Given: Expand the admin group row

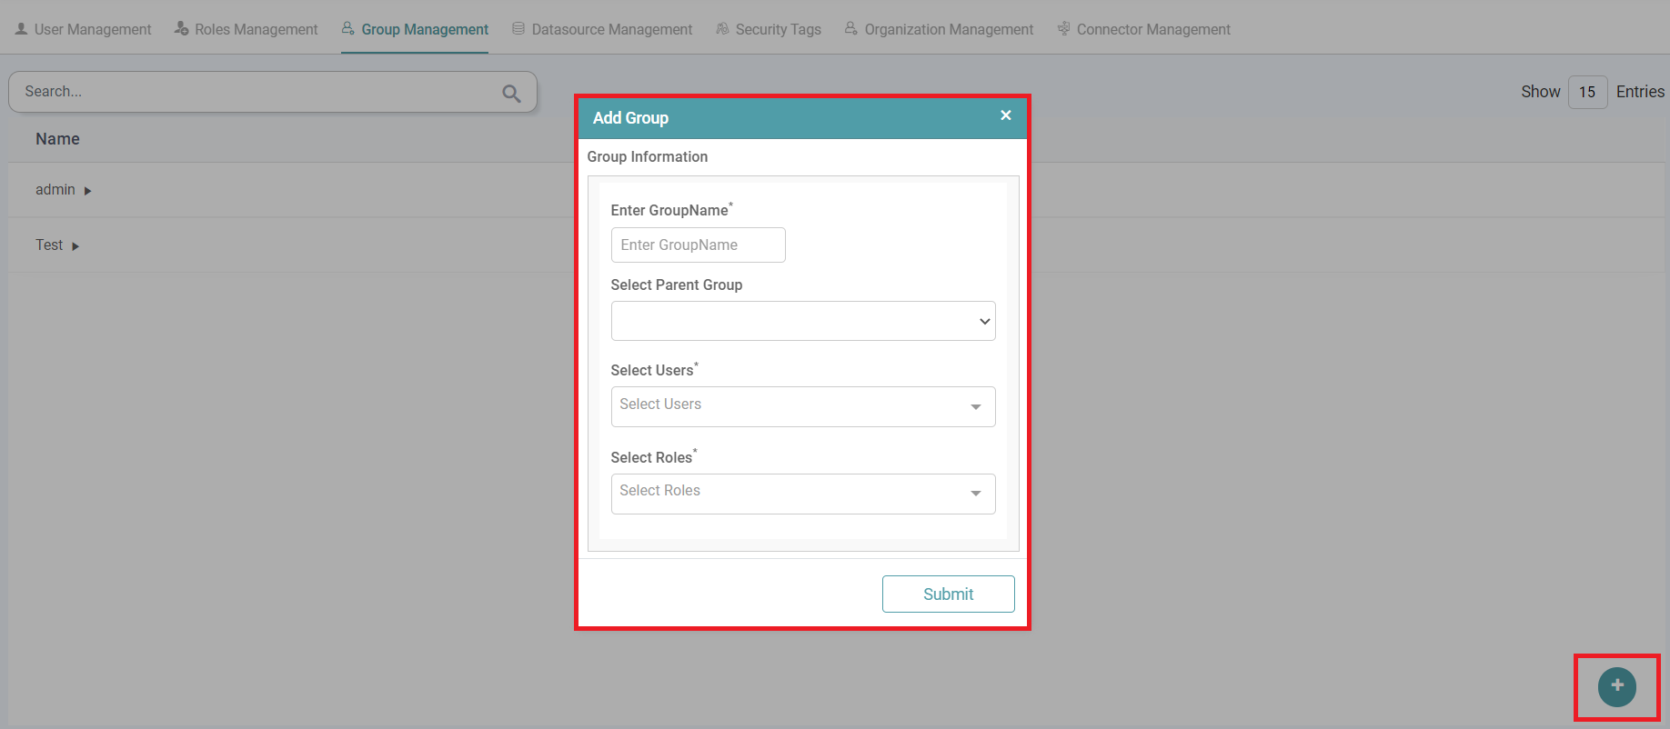Looking at the screenshot, I should (x=88, y=191).
